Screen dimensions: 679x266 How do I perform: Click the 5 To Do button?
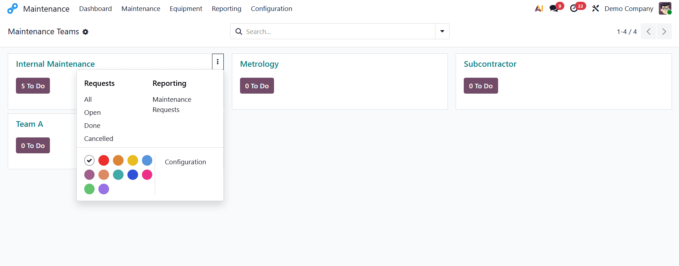[x=33, y=86]
